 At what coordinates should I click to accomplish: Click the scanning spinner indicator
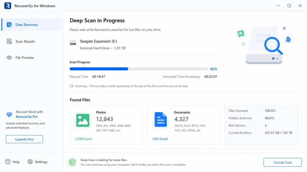[71, 86]
